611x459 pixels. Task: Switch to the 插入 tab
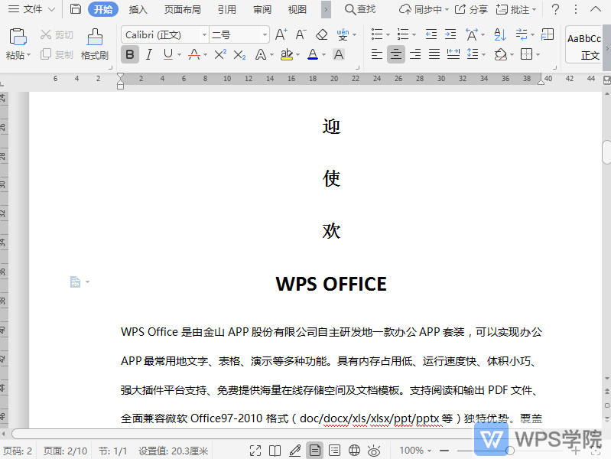coord(138,9)
